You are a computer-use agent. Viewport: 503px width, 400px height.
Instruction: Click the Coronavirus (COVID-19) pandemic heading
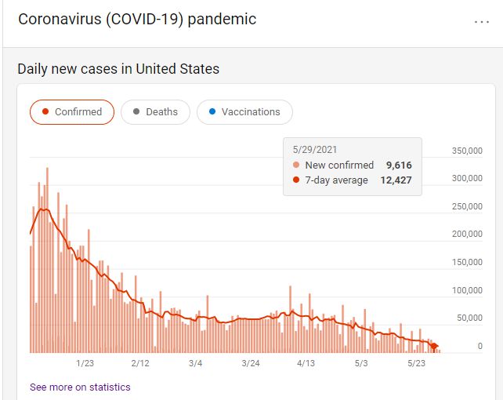[137, 20]
